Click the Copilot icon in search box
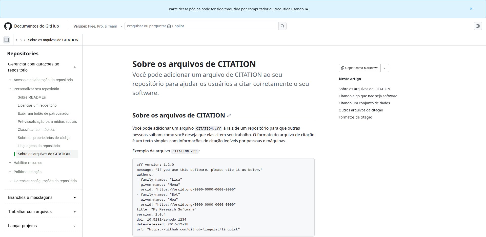 click(x=169, y=26)
